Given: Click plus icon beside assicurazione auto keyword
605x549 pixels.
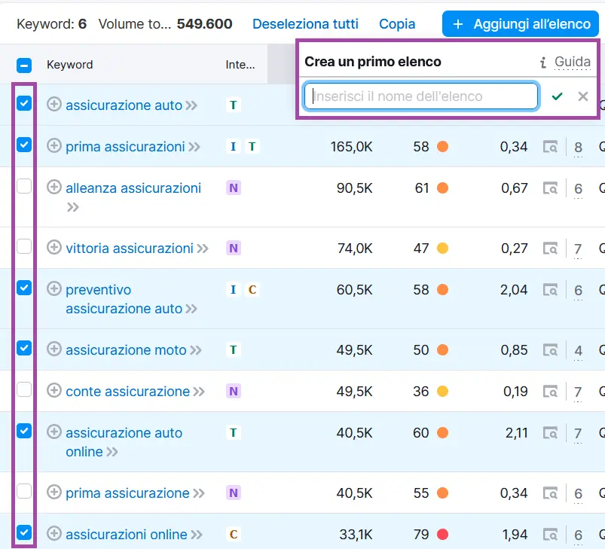Looking at the screenshot, I should click(x=54, y=105).
